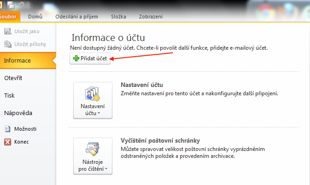Click the Vyčištění poštovní schránky heading
This screenshot has width=310, height=185.
tap(160, 140)
